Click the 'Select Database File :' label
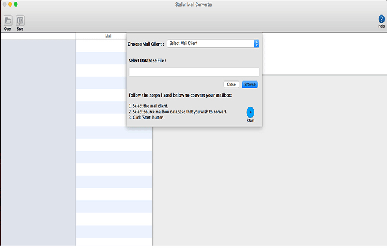 (x=148, y=61)
